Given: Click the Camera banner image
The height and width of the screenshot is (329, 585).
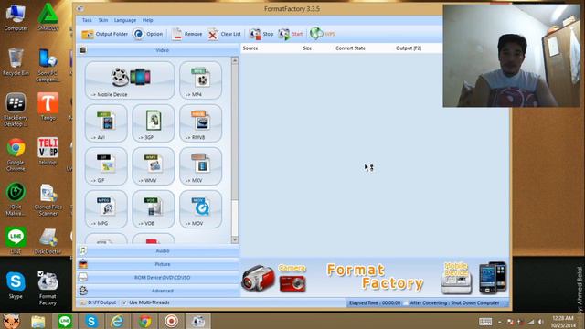Looking at the screenshot, I should point(274,278).
